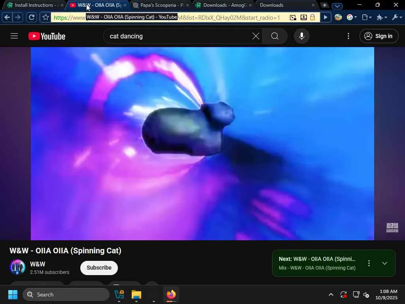Click the W&W subscribe watermark on the video

(392, 228)
